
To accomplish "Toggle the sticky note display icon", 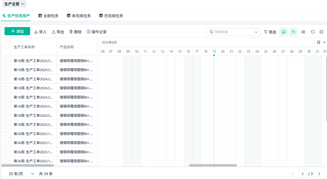I will click(284, 32).
